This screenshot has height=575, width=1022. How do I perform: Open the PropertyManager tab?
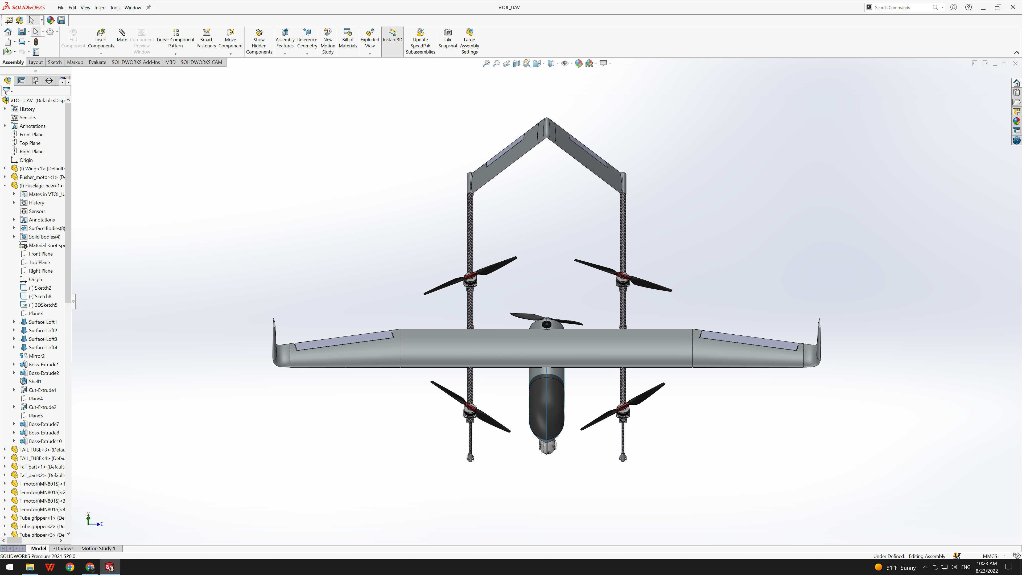point(21,81)
